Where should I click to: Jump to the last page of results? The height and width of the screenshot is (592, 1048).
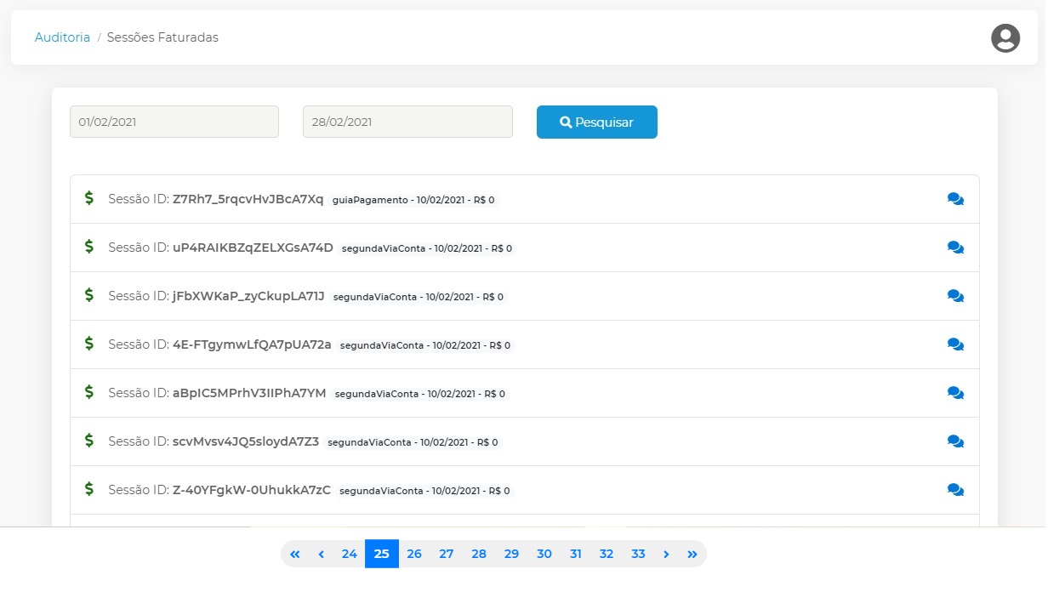(692, 554)
